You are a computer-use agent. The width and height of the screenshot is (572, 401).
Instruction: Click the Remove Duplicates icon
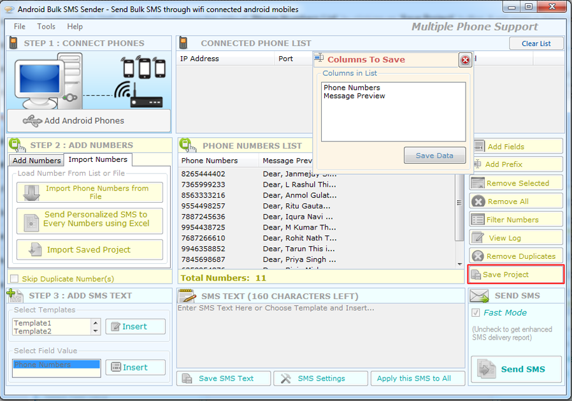tap(478, 256)
